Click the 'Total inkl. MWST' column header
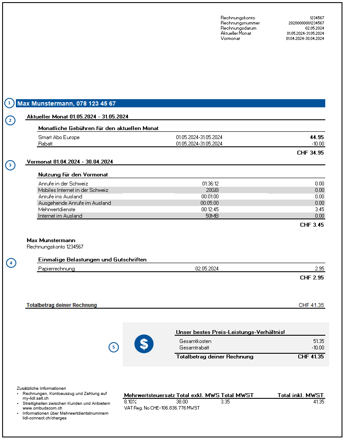 (x=300, y=395)
